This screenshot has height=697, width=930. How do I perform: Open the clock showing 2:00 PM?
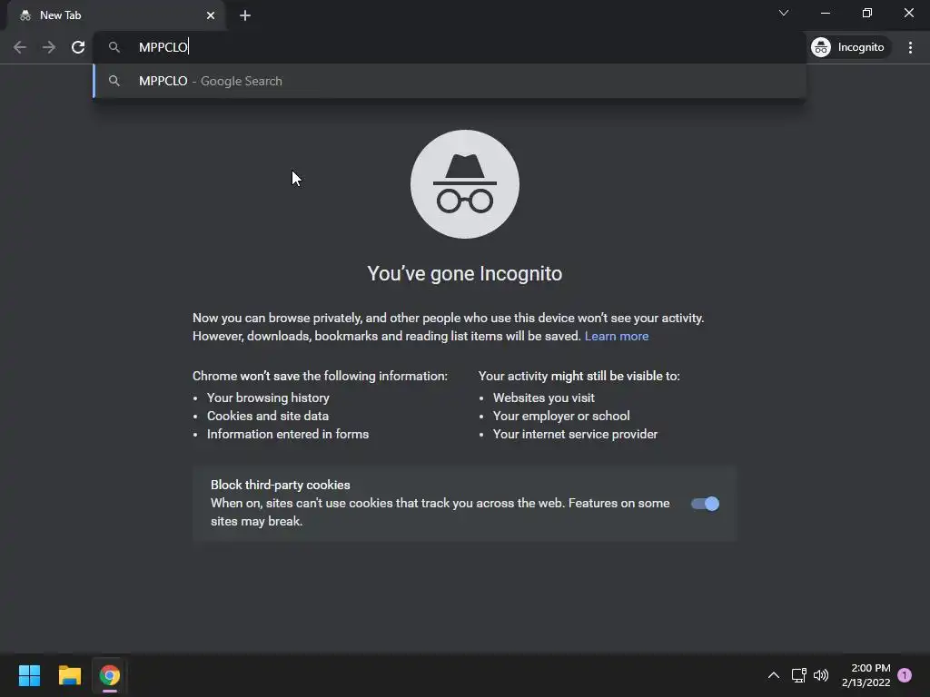[866, 675]
